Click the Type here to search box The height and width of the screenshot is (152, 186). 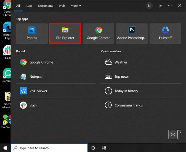(49, 148)
